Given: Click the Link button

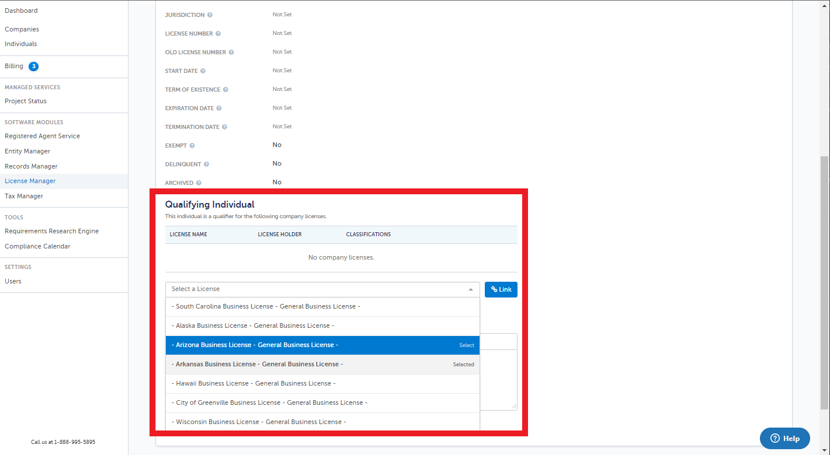Looking at the screenshot, I should (501, 289).
